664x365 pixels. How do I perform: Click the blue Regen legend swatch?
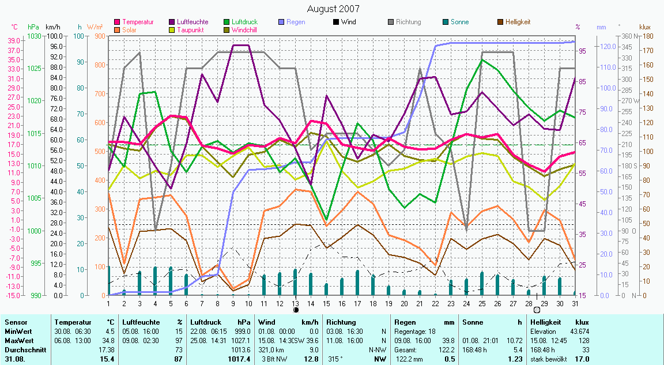(x=282, y=22)
